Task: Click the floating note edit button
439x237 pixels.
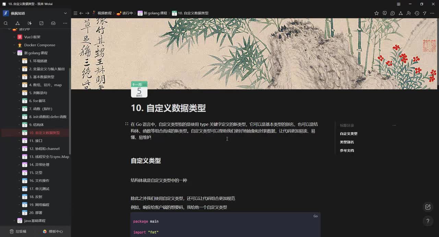Action: (428, 207)
